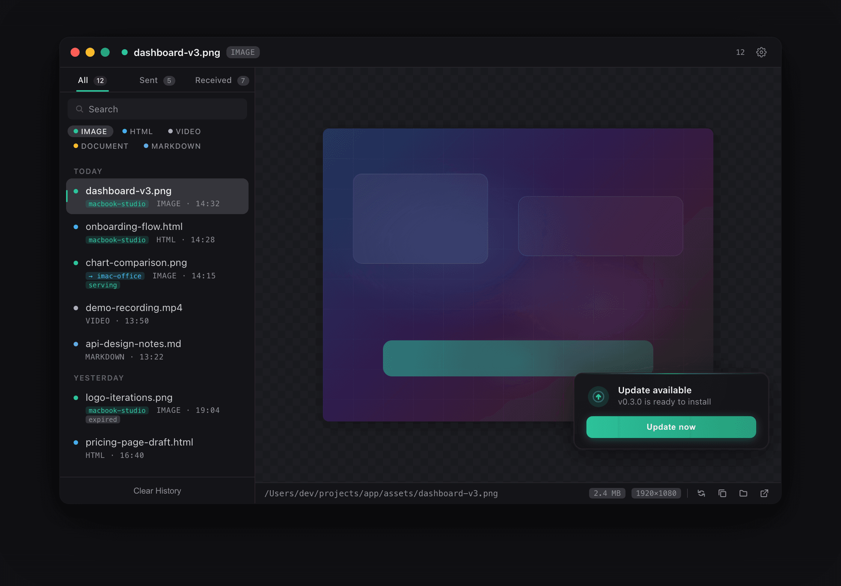Click the expired status tag
The image size is (841, 586).
coord(103,420)
